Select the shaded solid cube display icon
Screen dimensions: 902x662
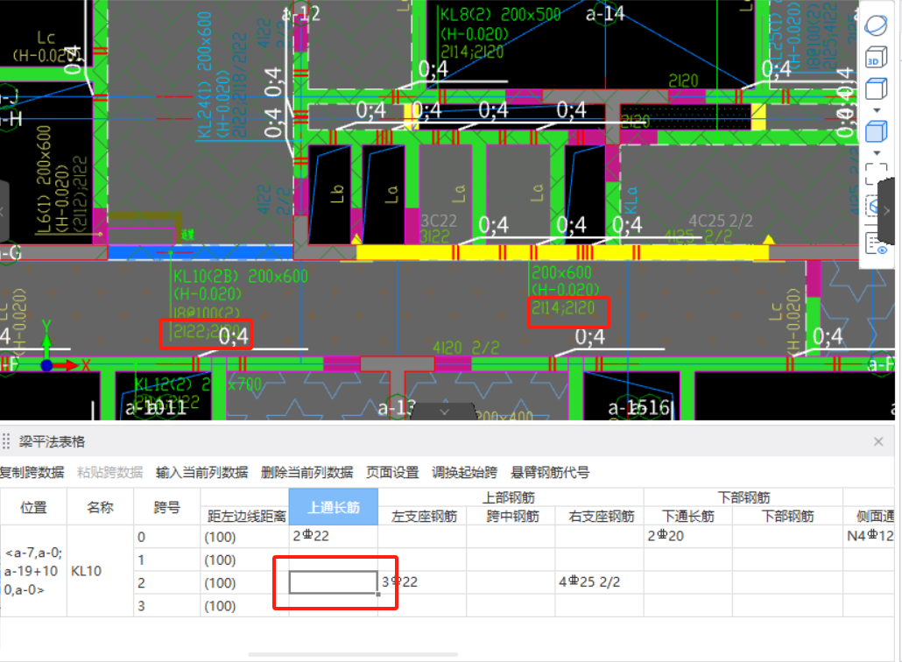click(876, 131)
